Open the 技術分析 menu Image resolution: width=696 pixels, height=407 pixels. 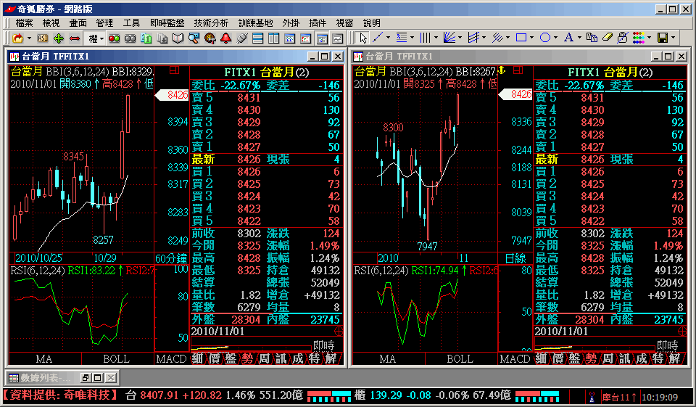pyautogui.click(x=211, y=23)
